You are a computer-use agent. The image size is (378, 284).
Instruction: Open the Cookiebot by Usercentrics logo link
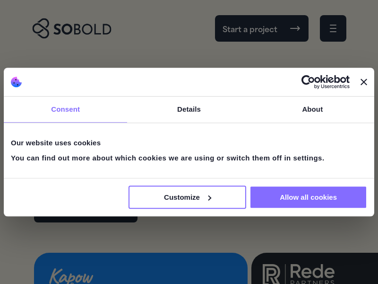click(326, 82)
